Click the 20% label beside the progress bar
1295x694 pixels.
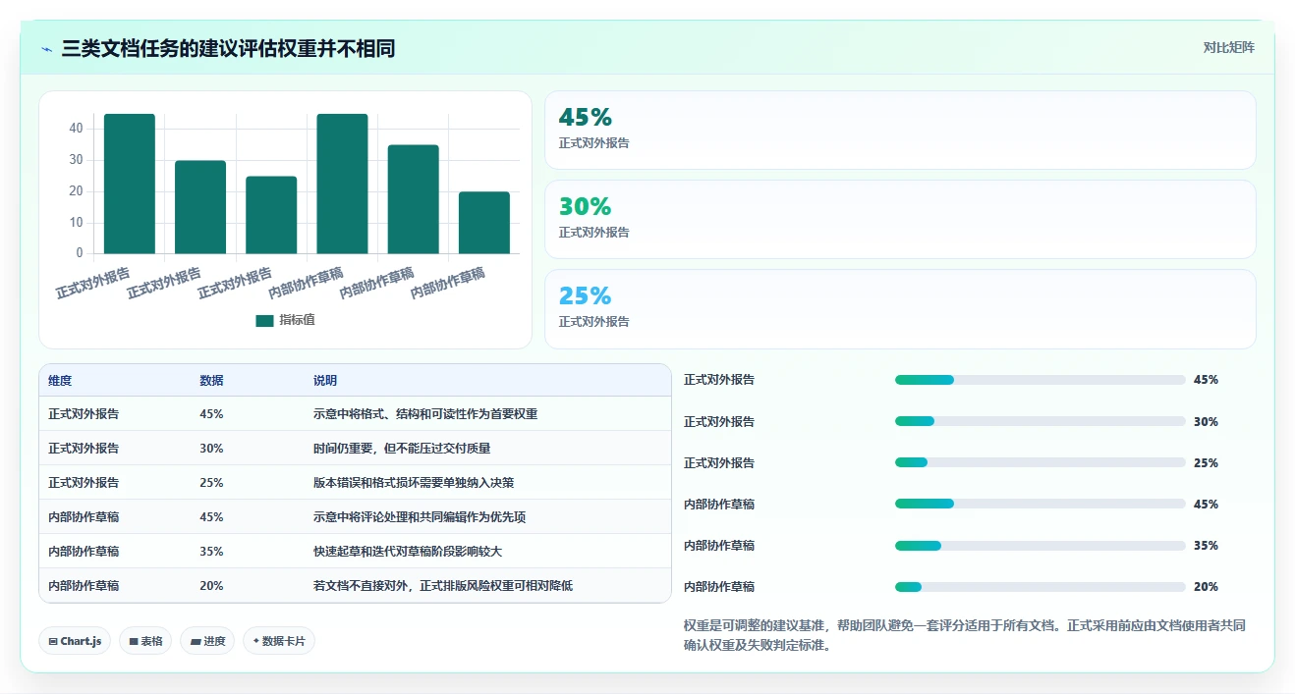pos(1206,587)
